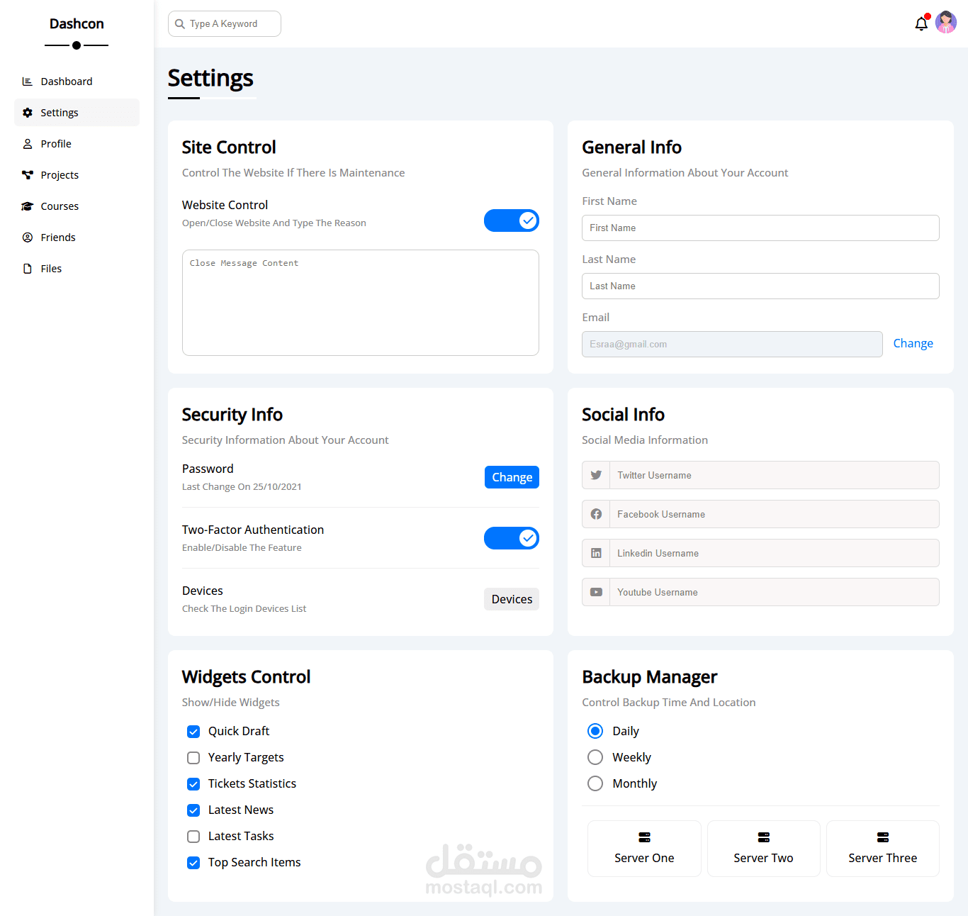Click the Twitter bird icon
Viewport: 968px width, 916px height.
pyautogui.click(x=596, y=475)
